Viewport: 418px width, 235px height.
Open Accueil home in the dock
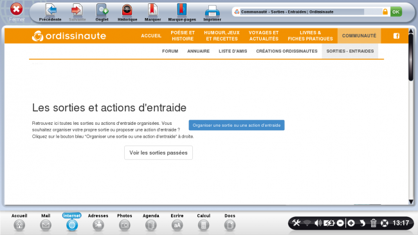pyautogui.click(x=19, y=222)
